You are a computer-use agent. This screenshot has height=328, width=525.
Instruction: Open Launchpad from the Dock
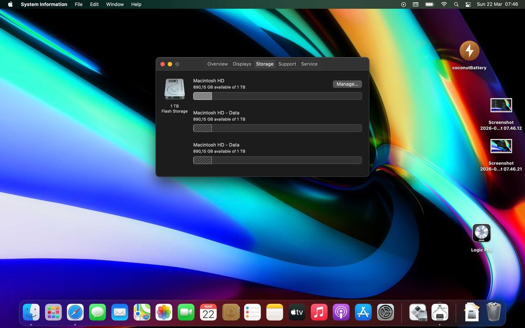pyautogui.click(x=53, y=312)
